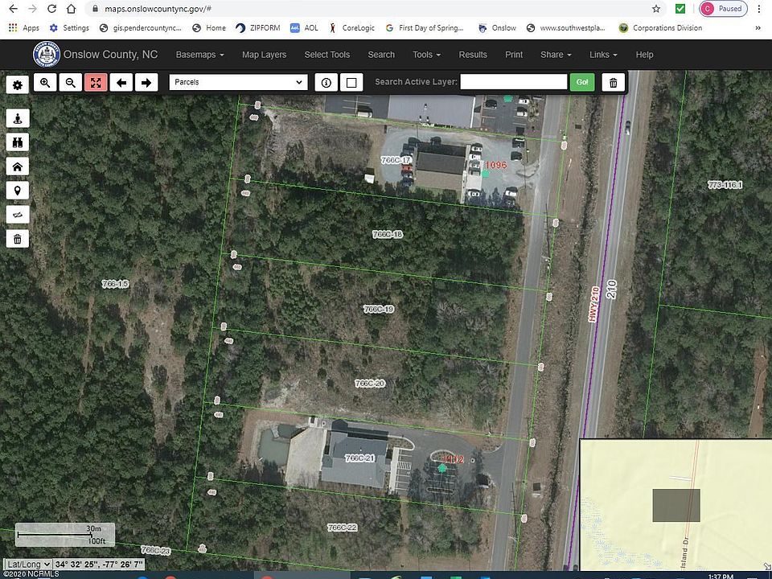Open the Map Layers panel
772x579 pixels.
(x=264, y=55)
